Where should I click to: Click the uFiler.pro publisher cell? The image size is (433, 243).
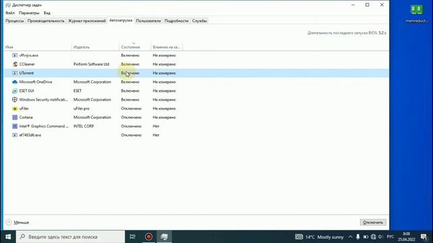[x=81, y=109]
